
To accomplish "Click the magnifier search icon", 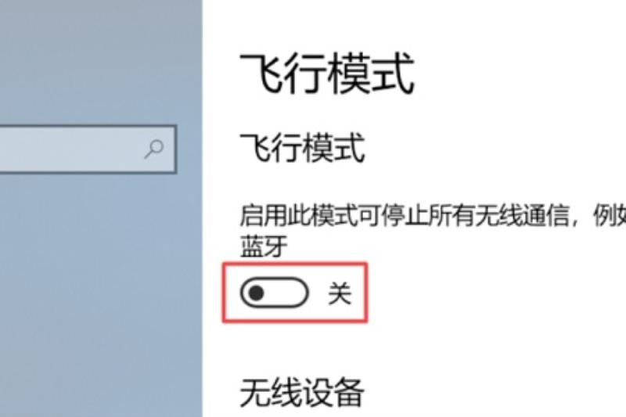I will [x=153, y=149].
